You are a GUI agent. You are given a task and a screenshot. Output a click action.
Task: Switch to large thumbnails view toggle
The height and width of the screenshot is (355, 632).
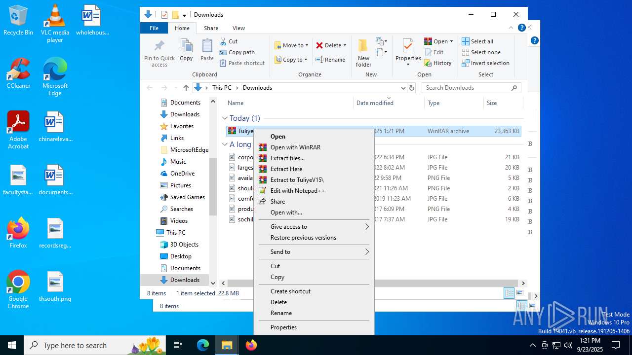pyautogui.click(x=519, y=293)
